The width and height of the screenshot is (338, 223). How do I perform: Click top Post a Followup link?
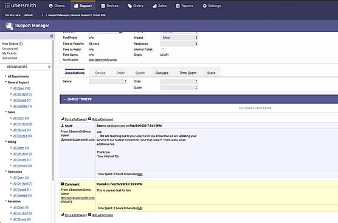pos(75,119)
